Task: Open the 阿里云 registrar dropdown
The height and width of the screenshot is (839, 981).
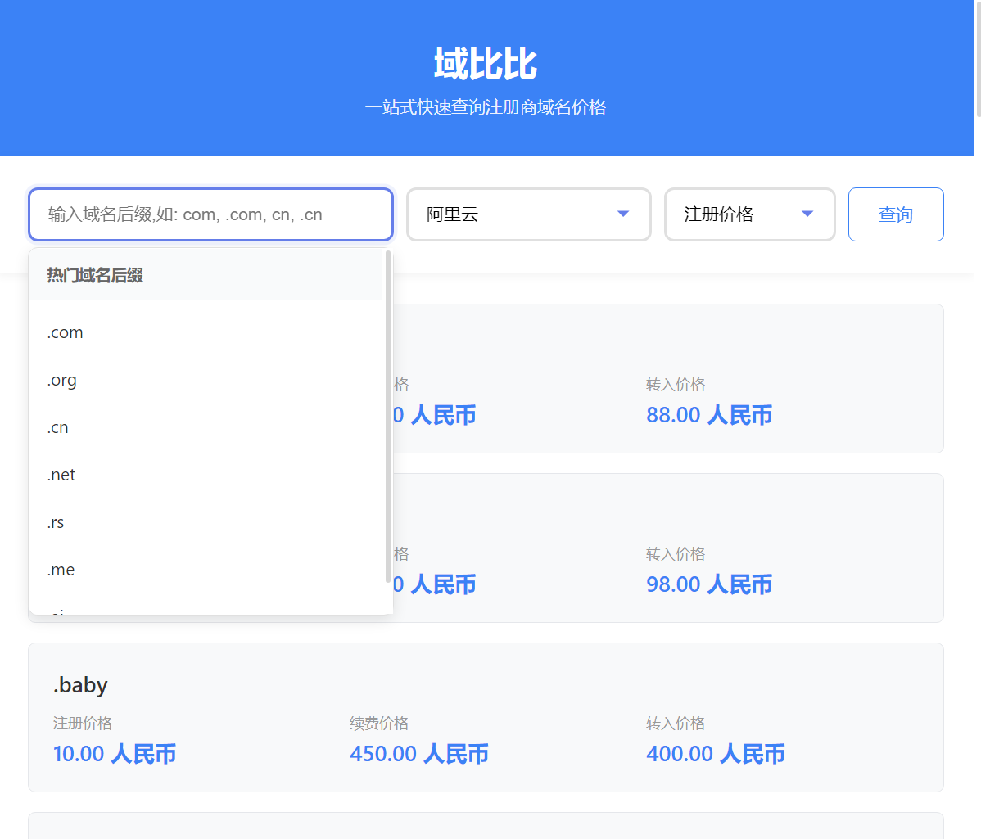Action: pyautogui.click(x=528, y=214)
